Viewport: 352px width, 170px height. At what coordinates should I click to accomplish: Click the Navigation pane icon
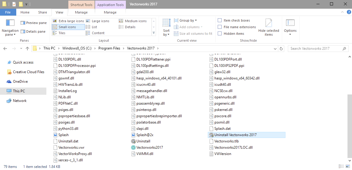coord(10,23)
